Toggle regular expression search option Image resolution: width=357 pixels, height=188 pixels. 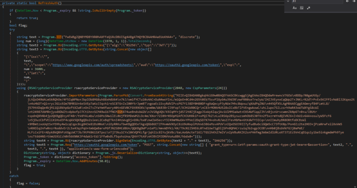[309, 8]
